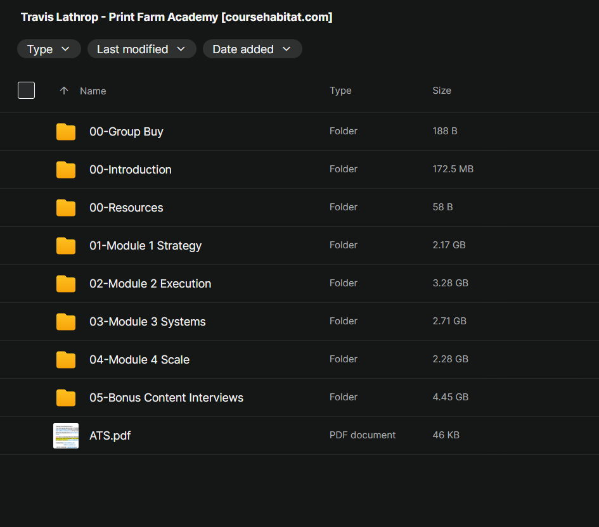
Task: Select the 02-Module 2 Execution folder name
Action: pyautogui.click(x=150, y=284)
